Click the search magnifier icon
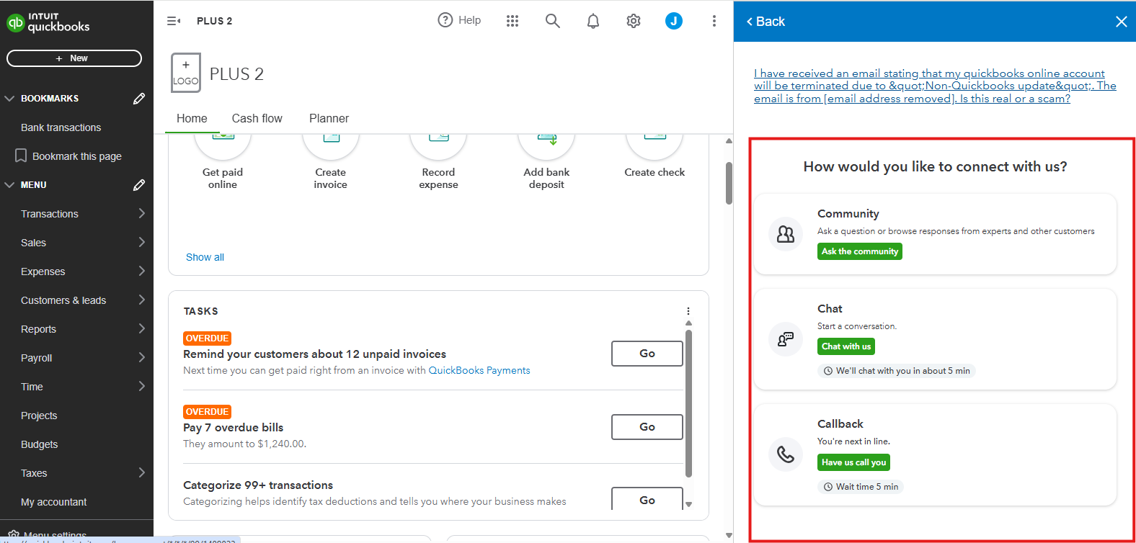Screen dimensions: 1136x543 point(553,21)
